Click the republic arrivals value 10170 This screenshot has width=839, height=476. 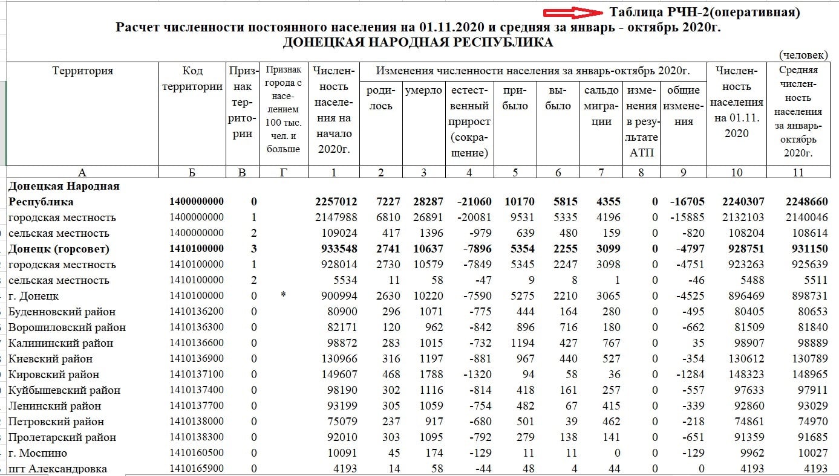(x=519, y=202)
